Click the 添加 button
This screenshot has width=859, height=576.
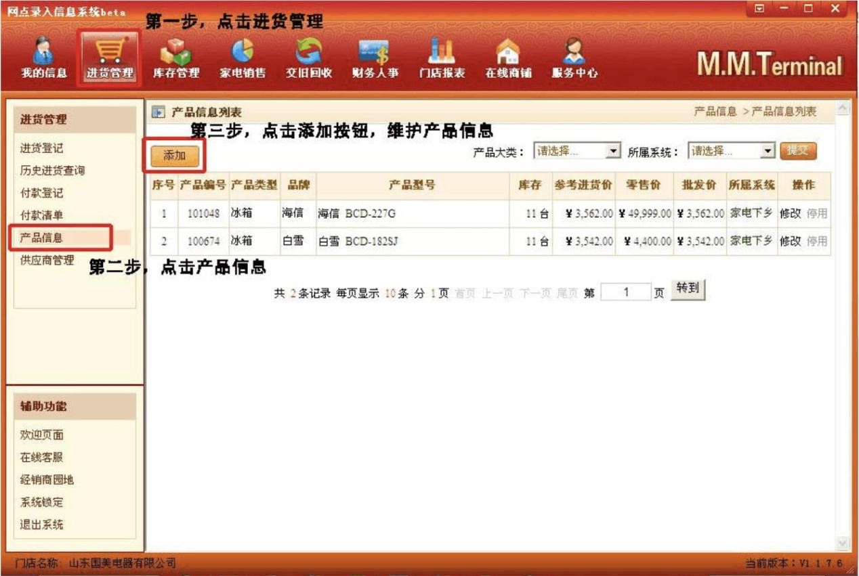tap(175, 156)
